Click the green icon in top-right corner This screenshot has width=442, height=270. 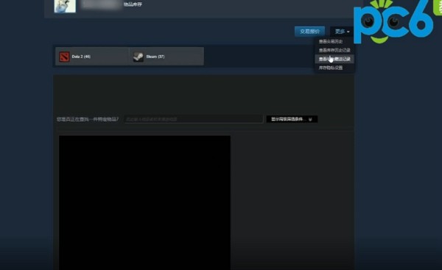point(438,7)
